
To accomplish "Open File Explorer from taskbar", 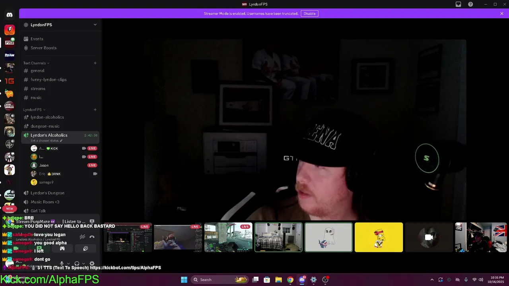I will click(279, 280).
